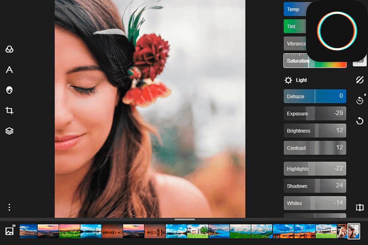Screen dimensions: 368x245
Task: Select the highlighted woman-with-flower filmstrip thumbnail
Action: pos(353,231)
